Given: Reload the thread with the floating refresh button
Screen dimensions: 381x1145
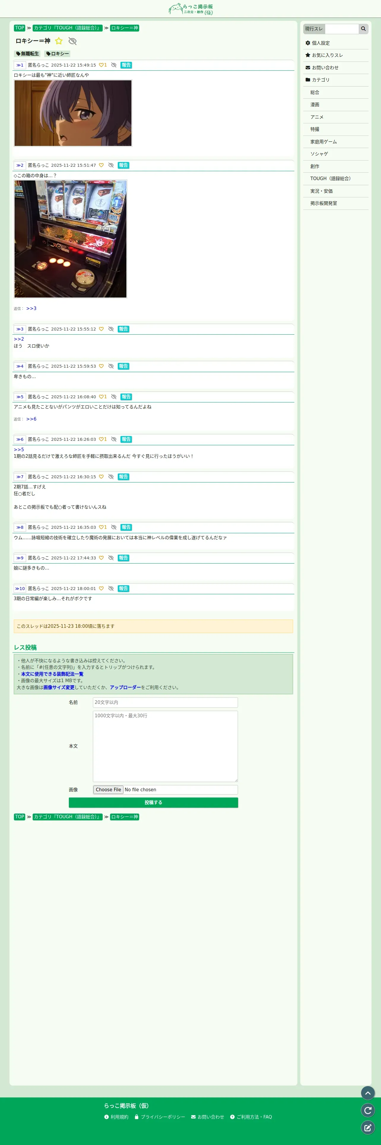Looking at the screenshot, I should (368, 1110).
